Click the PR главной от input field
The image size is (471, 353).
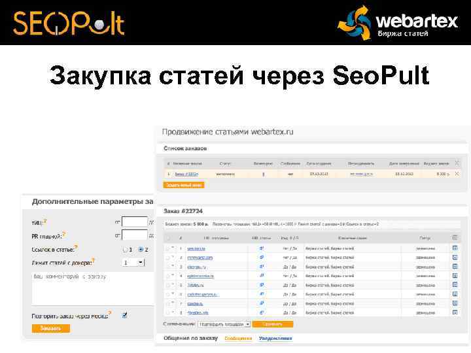pyautogui.click(x=135, y=235)
